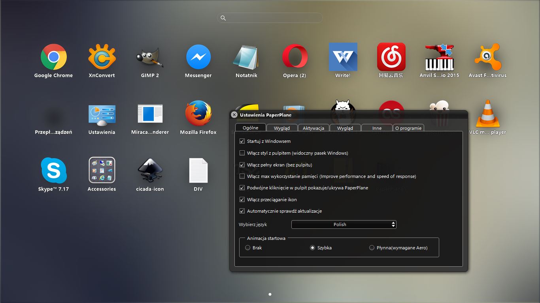The width and height of the screenshot is (540, 303).
Task: Open the 'O programie' tab
Action: tap(408, 128)
